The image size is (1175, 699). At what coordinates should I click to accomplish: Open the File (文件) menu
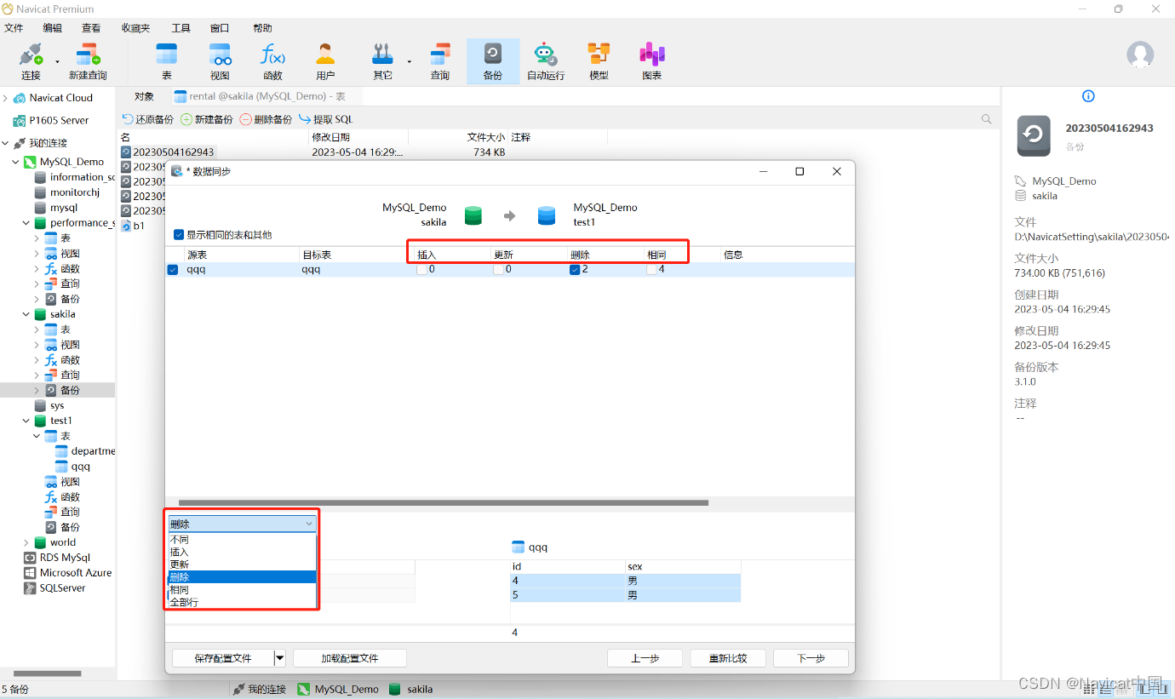[x=14, y=28]
